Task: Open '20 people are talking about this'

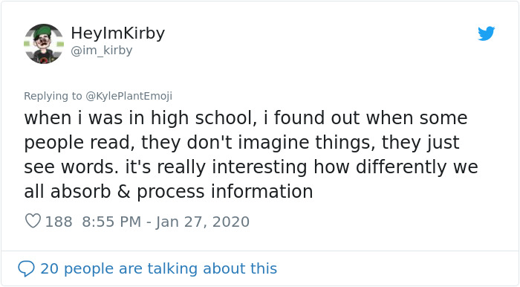Action: click(x=158, y=268)
